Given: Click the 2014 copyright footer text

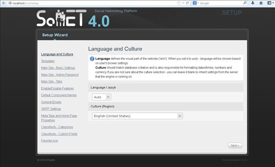Looking at the screenshot, I should [46, 160].
